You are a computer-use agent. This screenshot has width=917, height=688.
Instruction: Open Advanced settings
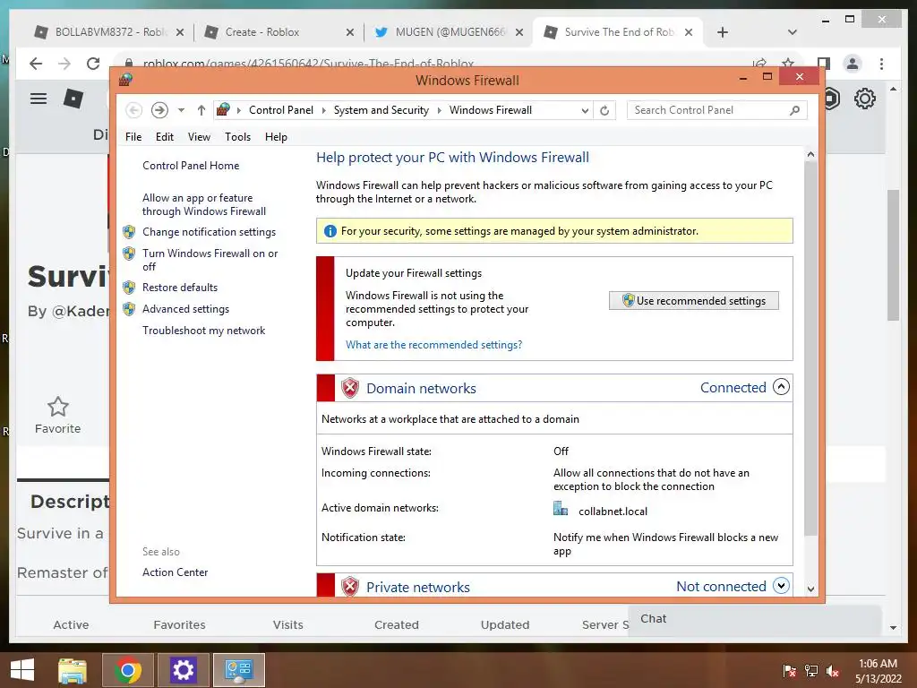tap(185, 309)
